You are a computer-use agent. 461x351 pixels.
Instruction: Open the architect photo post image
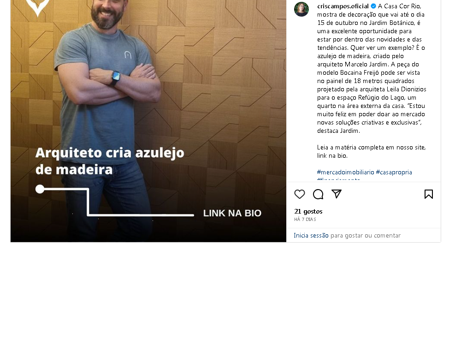pyautogui.click(x=148, y=121)
